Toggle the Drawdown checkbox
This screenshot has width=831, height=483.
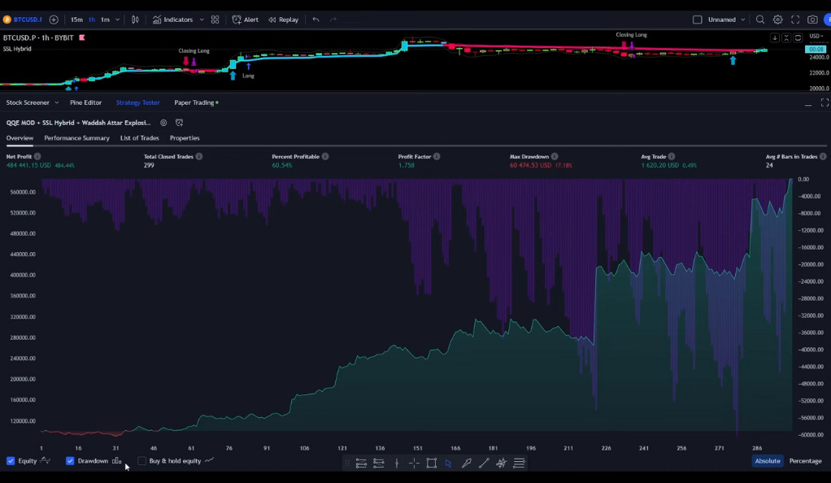coord(70,461)
